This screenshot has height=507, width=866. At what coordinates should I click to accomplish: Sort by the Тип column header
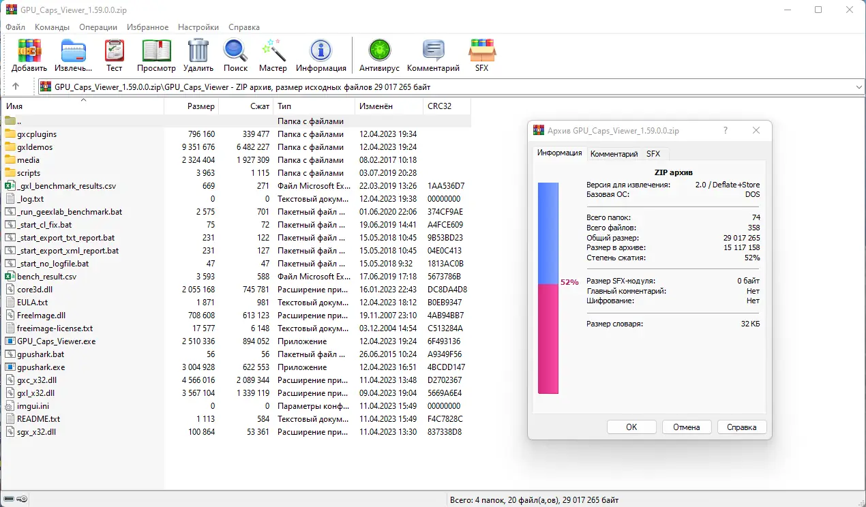click(314, 106)
